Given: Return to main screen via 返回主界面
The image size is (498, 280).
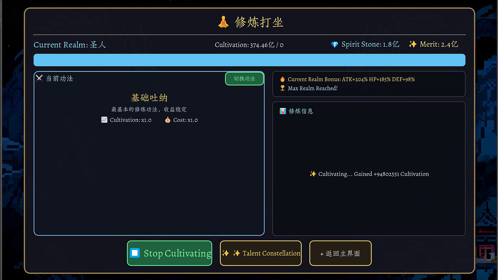Looking at the screenshot, I should click(x=340, y=253).
